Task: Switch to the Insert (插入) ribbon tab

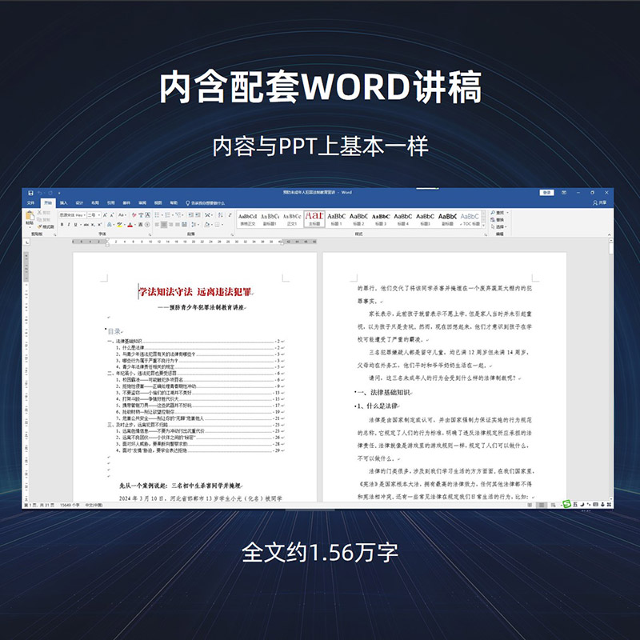Action: [x=64, y=203]
